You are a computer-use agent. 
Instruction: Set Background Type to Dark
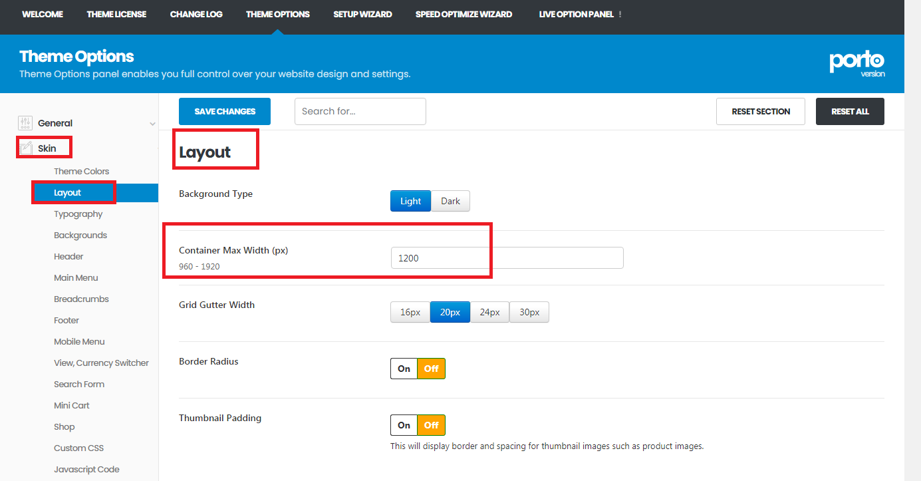click(x=450, y=201)
